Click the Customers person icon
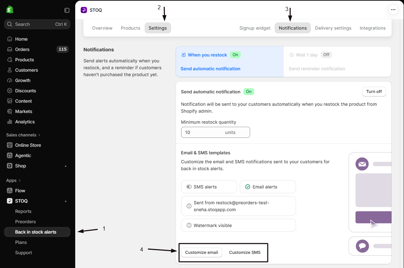This screenshot has width=404, height=268. tap(10, 70)
